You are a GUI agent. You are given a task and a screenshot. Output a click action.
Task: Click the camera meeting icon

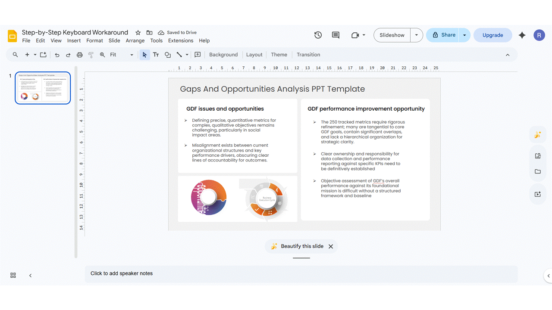[x=355, y=35]
